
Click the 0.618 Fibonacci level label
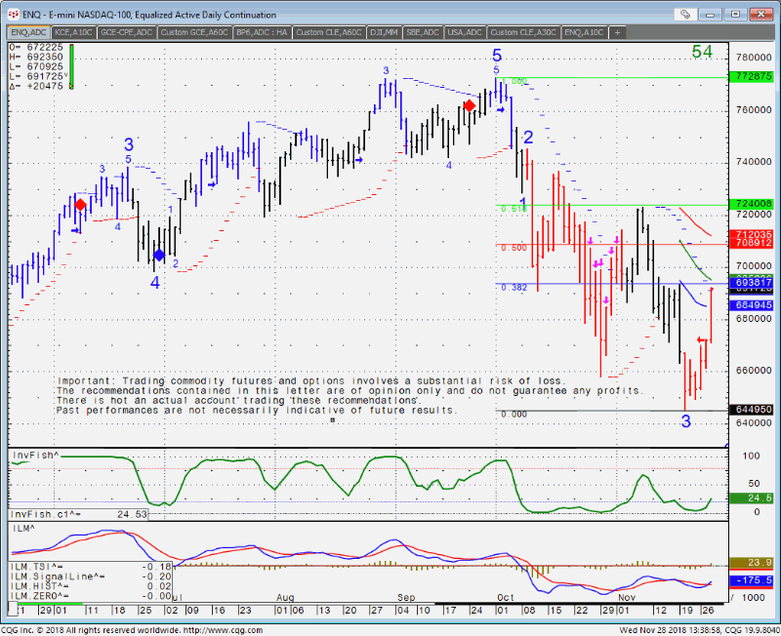click(513, 209)
